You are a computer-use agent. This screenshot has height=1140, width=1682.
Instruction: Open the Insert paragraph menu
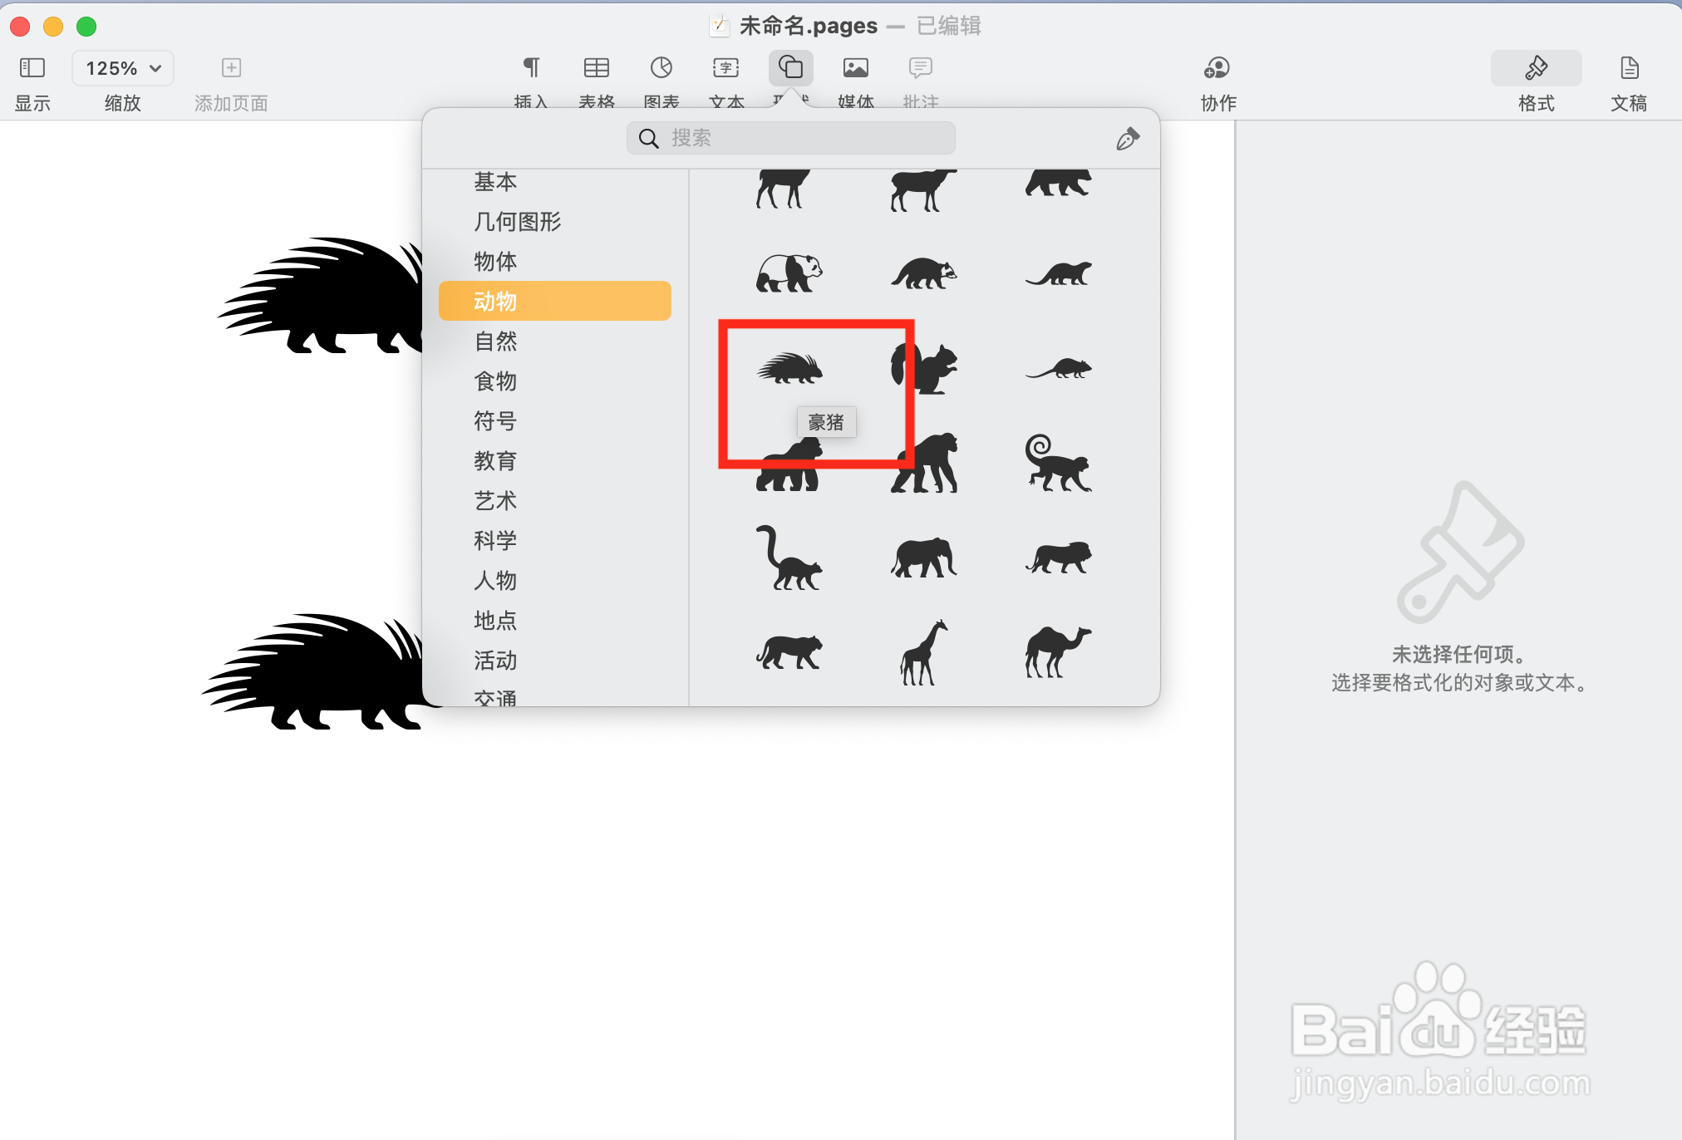point(531,68)
